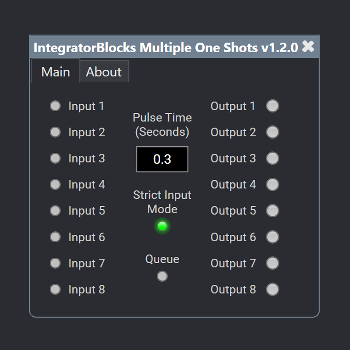Enable the Queue option
This screenshot has height=350, width=350.
[x=162, y=276]
